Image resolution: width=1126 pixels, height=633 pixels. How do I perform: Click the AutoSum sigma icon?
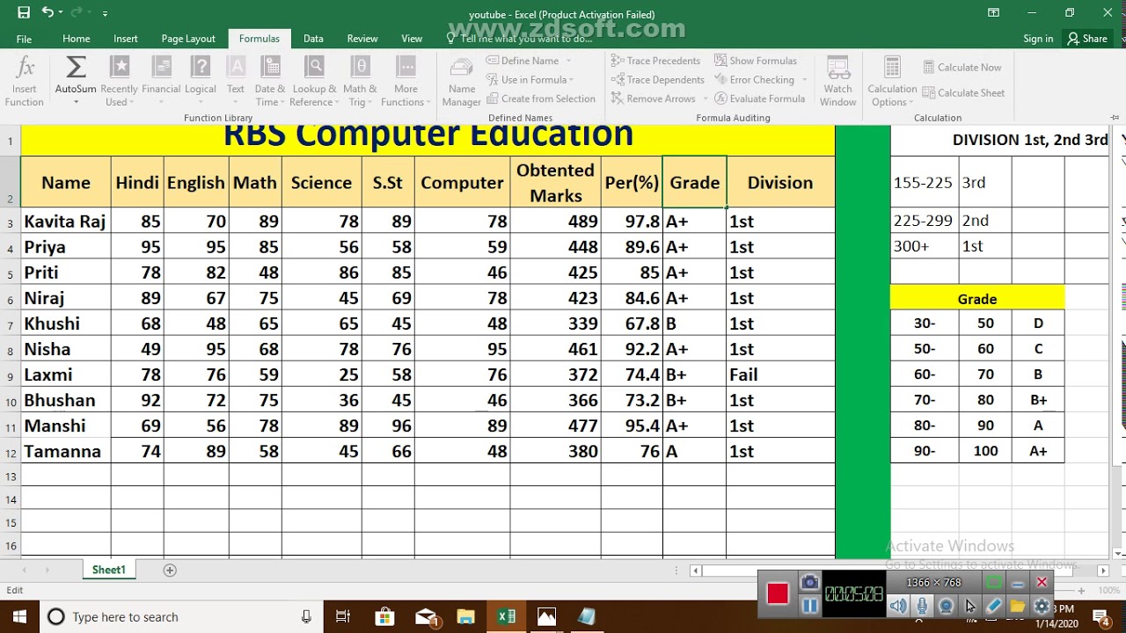click(76, 68)
